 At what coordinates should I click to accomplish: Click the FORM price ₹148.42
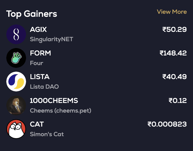click(173, 53)
